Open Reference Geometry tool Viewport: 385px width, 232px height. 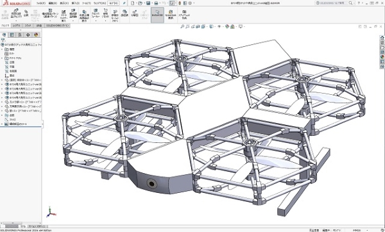[105, 13]
